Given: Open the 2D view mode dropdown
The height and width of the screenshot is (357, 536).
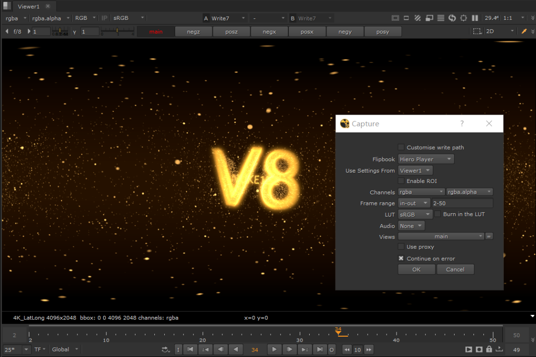Looking at the screenshot, I should click(500, 31).
